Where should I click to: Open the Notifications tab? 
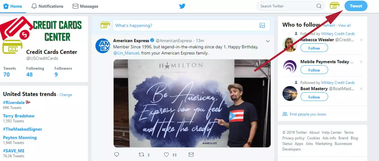[x=47, y=6]
